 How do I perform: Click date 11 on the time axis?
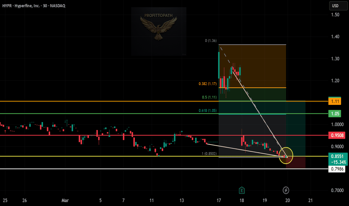(x=152, y=200)
